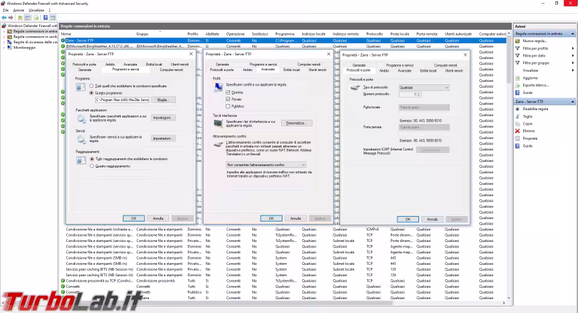Toggle the console tree toolbar icon
Screen dimensions: 578x313
pos(27,17)
